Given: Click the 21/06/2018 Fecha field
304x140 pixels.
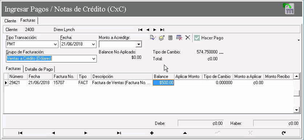Looking at the screenshot, I should point(75,44).
